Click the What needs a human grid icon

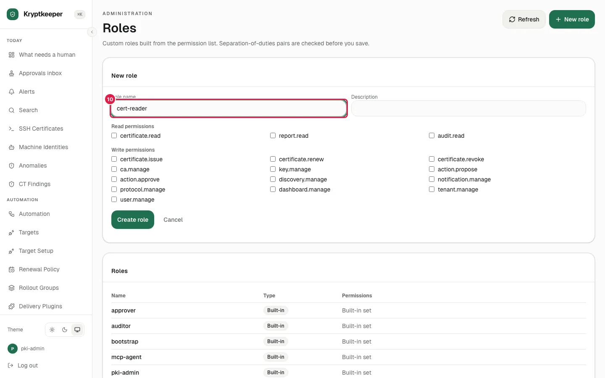[x=11, y=55]
